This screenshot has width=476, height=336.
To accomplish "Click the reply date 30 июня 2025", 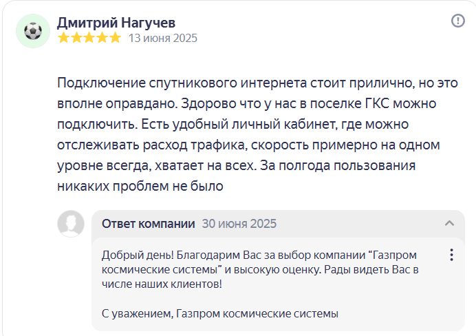I will pos(239,224).
